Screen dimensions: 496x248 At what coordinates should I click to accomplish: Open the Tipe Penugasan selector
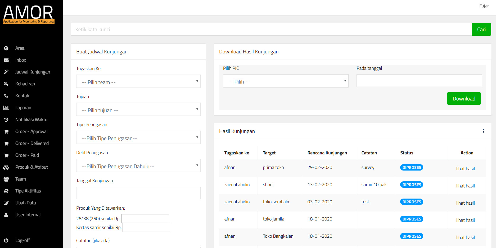[138, 138]
